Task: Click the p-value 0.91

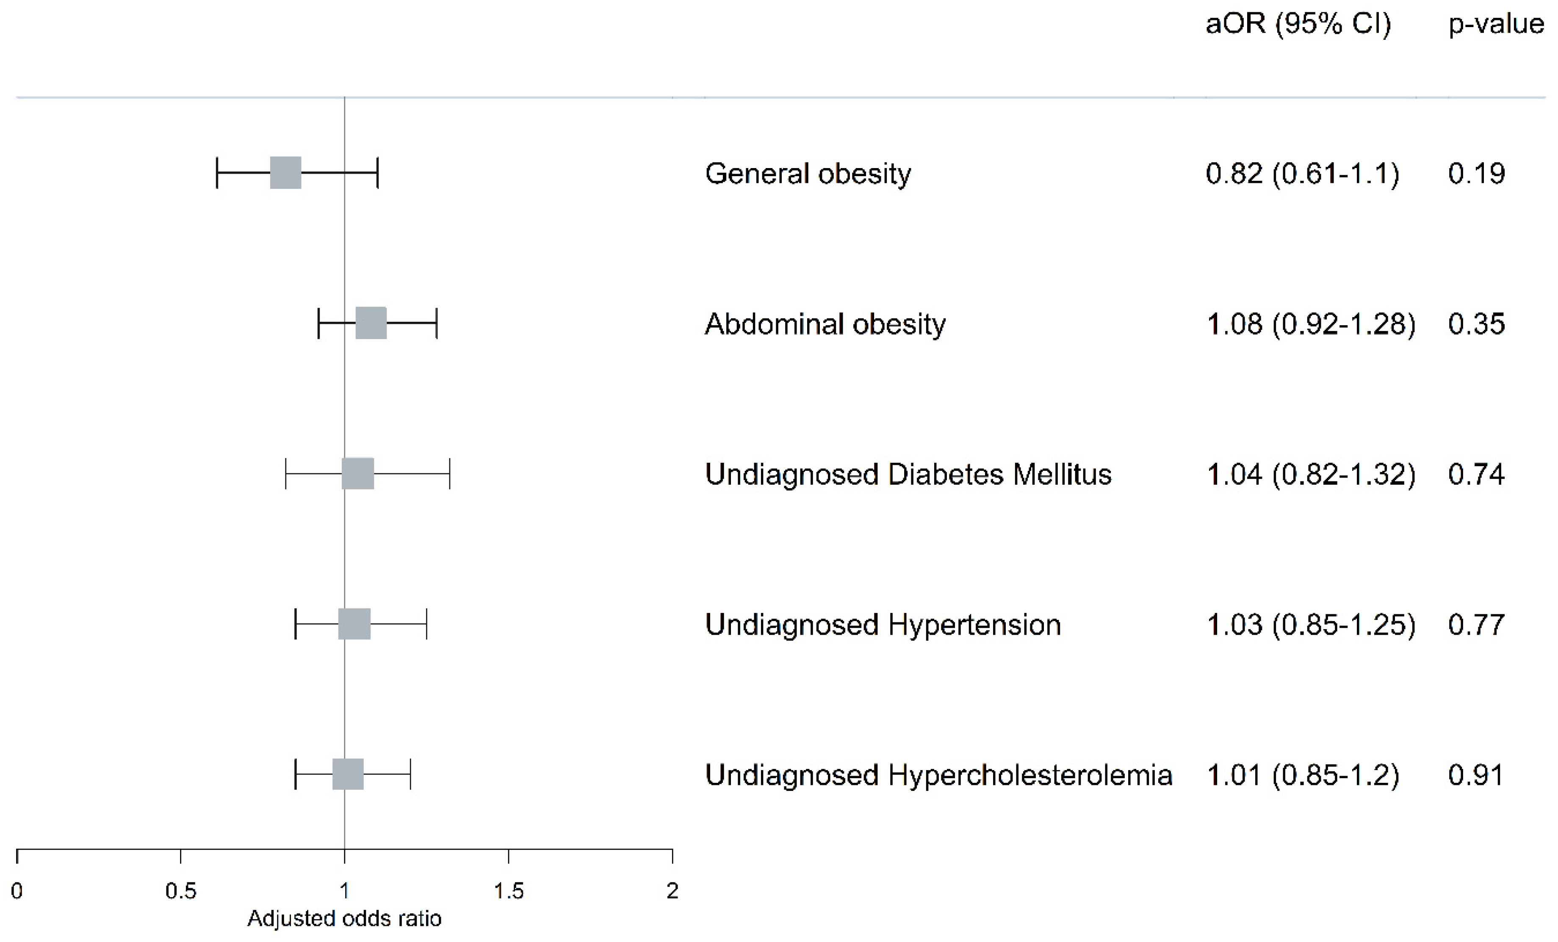Action: pyautogui.click(x=1475, y=776)
